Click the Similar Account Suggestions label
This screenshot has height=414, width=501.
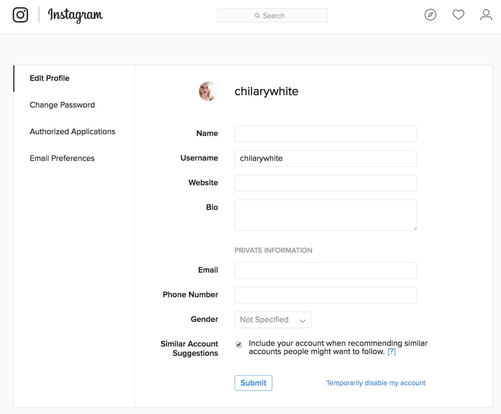click(189, 348)
